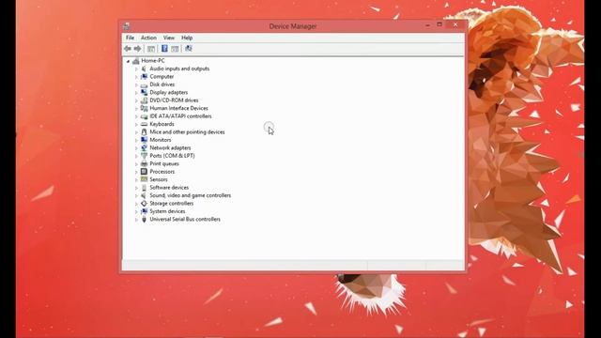Expand the Processors category arrow
The width and height of the screenshot is (601, 338).
136,172
